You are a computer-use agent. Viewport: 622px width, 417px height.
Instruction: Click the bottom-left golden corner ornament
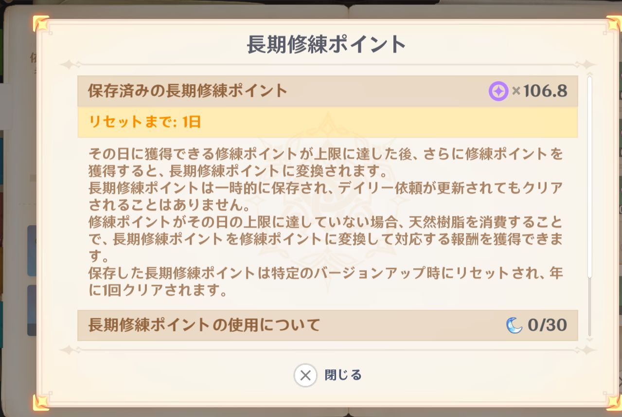(x=41, y=402)
